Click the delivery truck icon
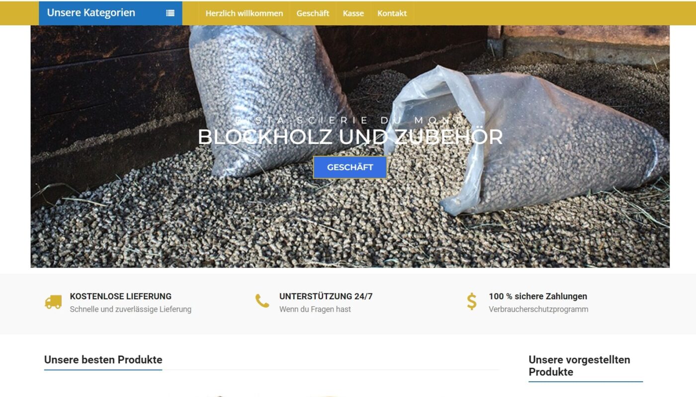 point(53,302)
